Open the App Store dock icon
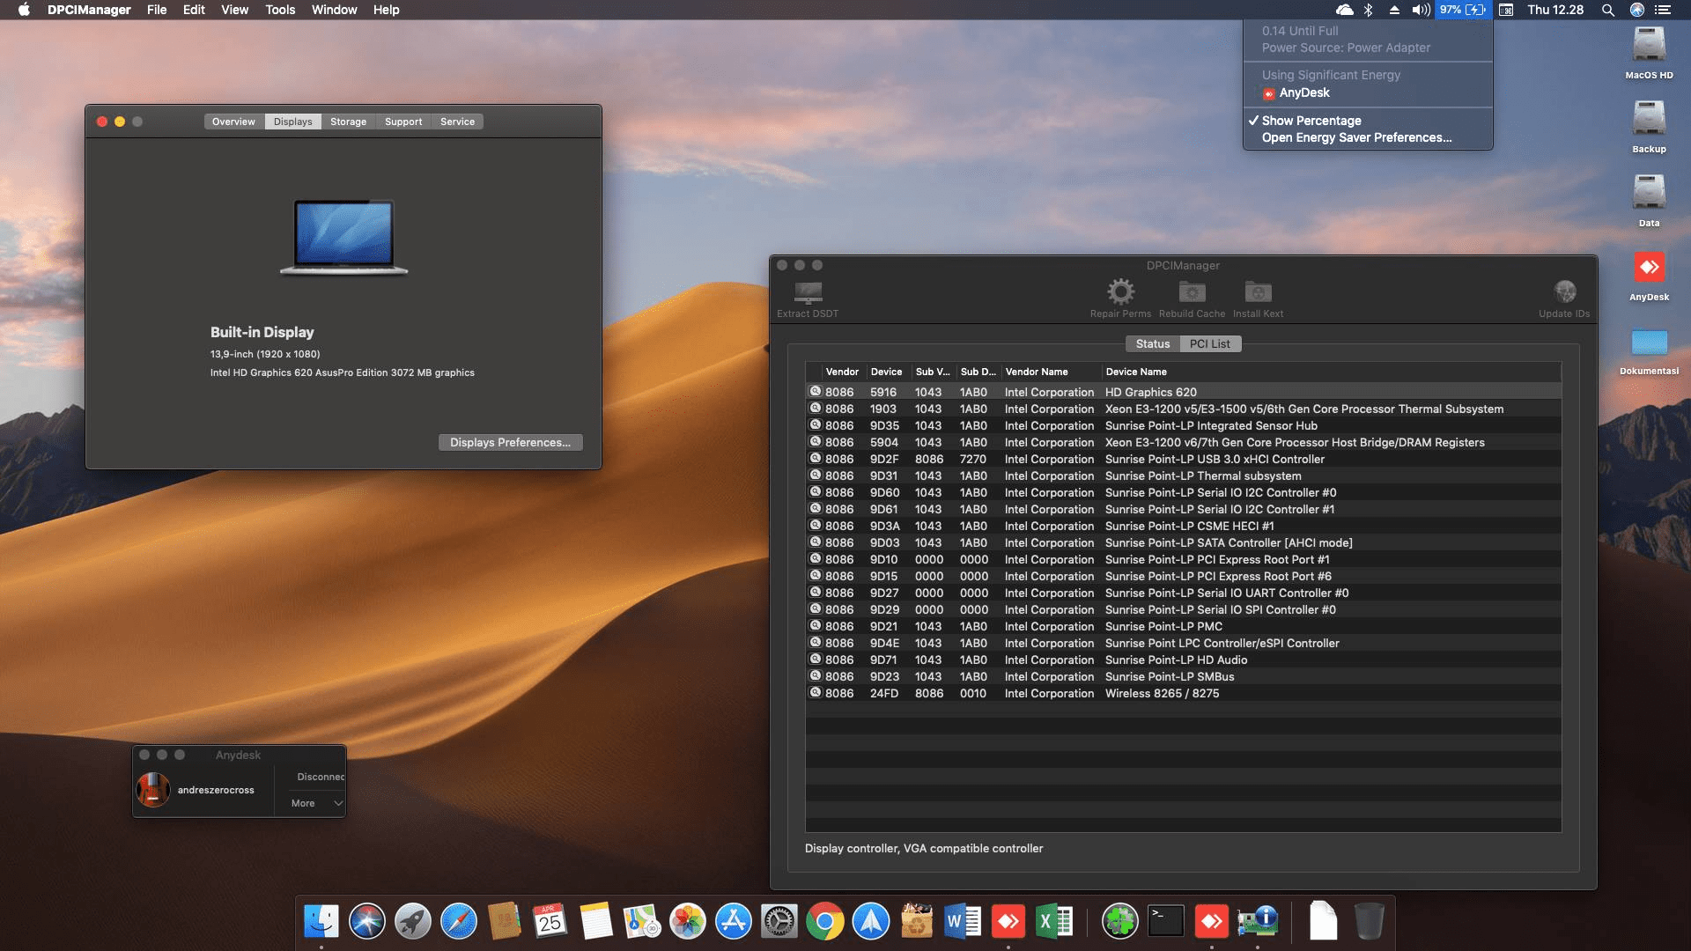Viewport: 1691px width, 951px height. [734, 922]
